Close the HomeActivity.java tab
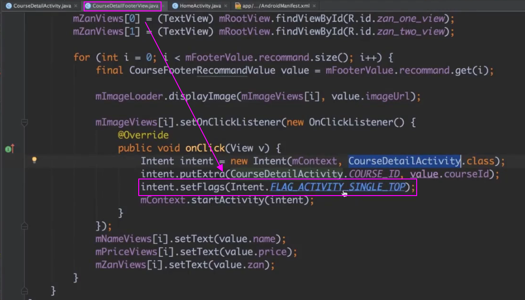 tap(226, 6)
